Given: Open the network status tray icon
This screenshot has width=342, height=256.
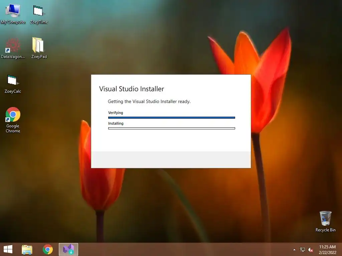Looking at the screenshot, I should (x=303, y=250).
